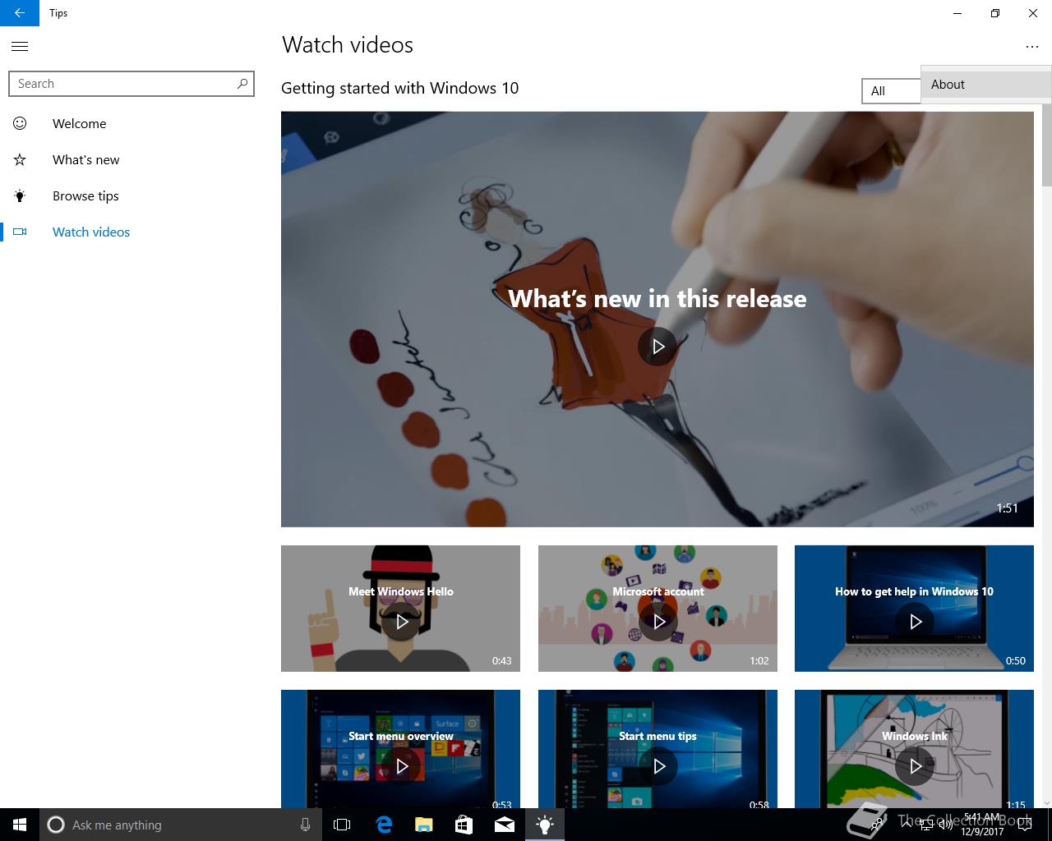Select Watch videos in sidebar
The width and height of the screenshot is (1052, 841).
click(131, 232)
